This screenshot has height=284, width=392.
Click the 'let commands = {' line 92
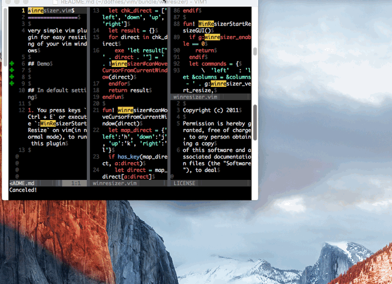215,63
